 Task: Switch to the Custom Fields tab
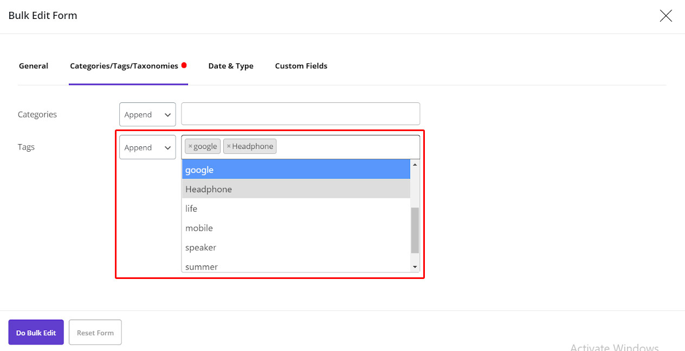click(x=301, y=66)
